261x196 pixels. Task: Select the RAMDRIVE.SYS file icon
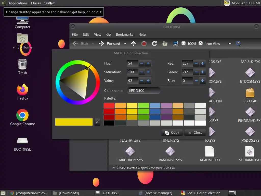coord(170,152)
